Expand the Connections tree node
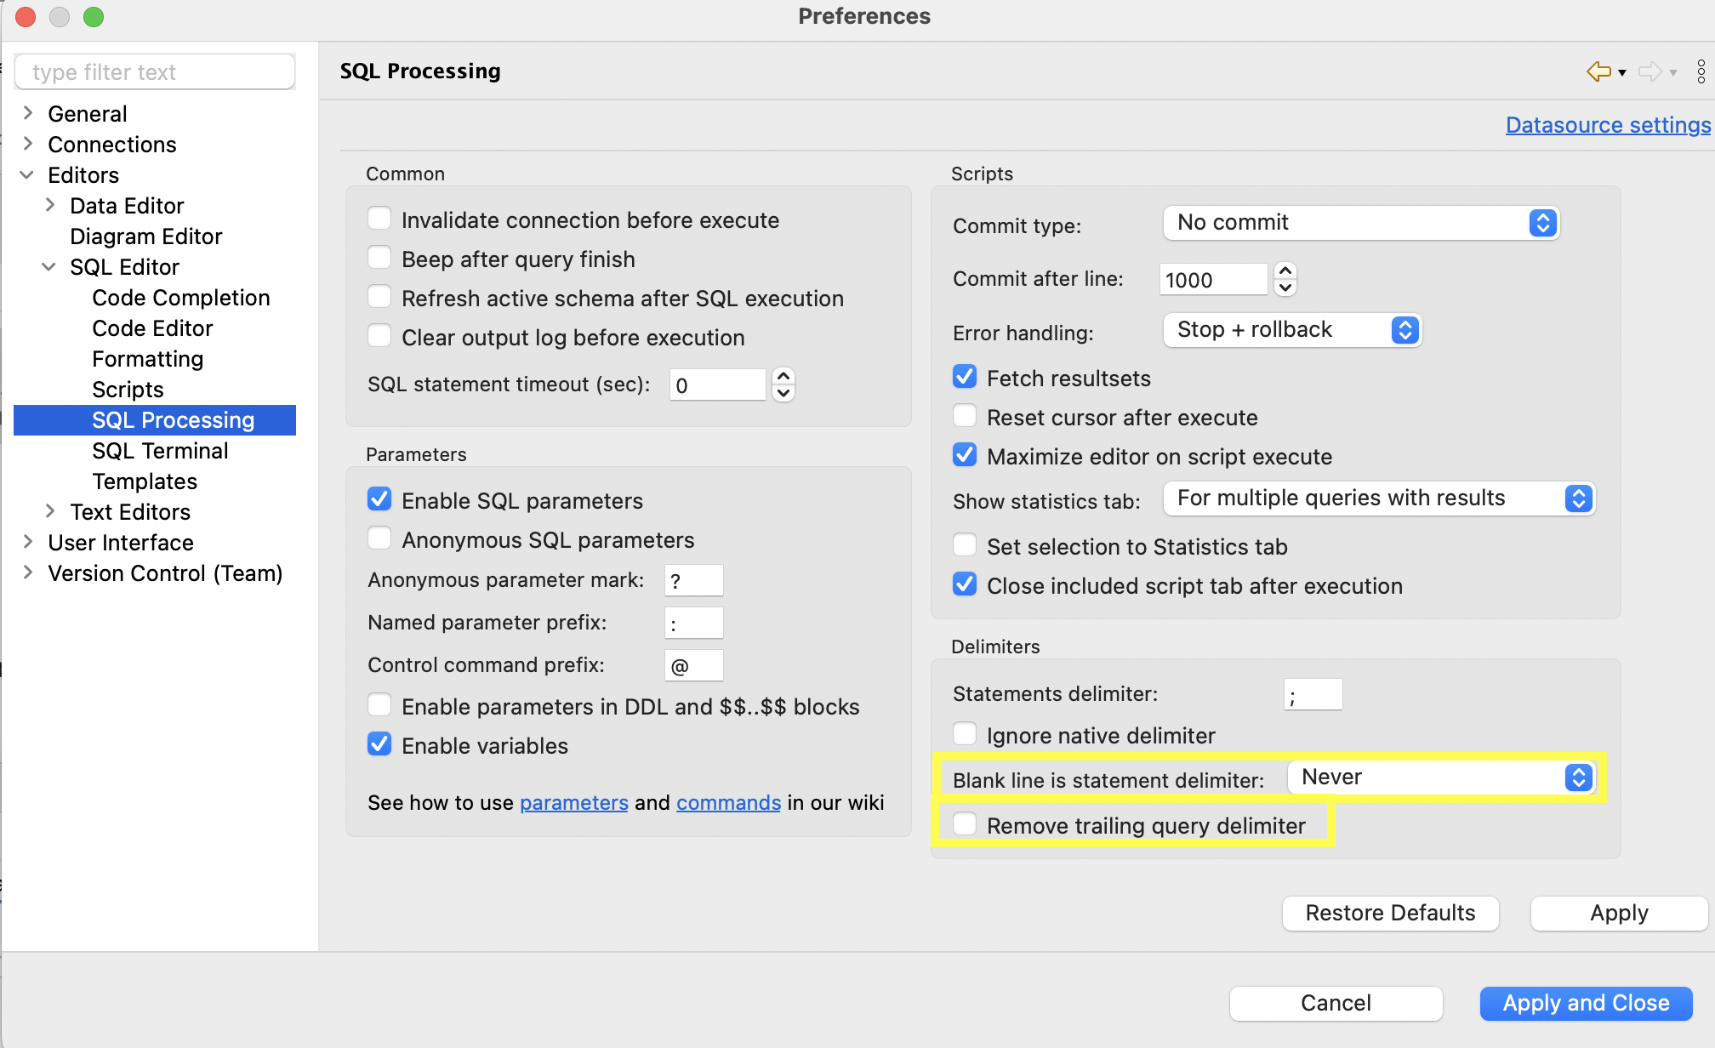The image size is (1715, 1048). pos(27,144)
